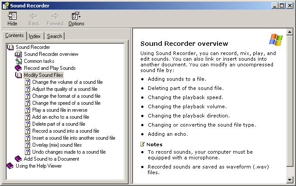The height and width of the screenshot is (186, 296).
Task: Click question icon for Adjust the quality
Action: pyautogui.click(x=27, y=89)
